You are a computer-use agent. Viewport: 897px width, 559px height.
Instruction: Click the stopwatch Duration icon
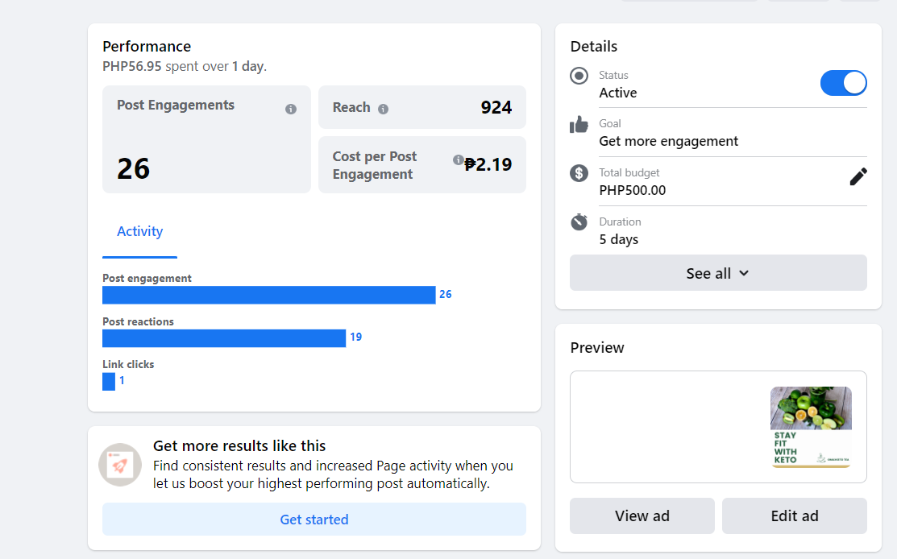(x=579, y=222)
